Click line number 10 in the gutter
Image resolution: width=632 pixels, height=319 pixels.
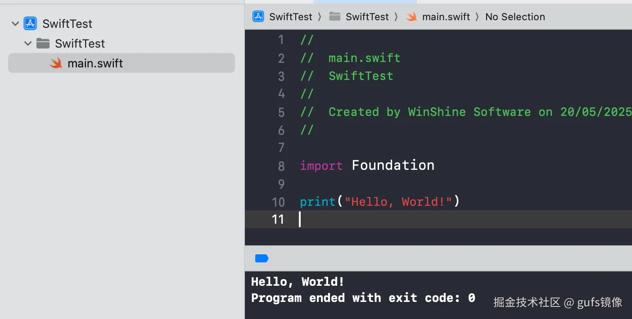point(279,202)
